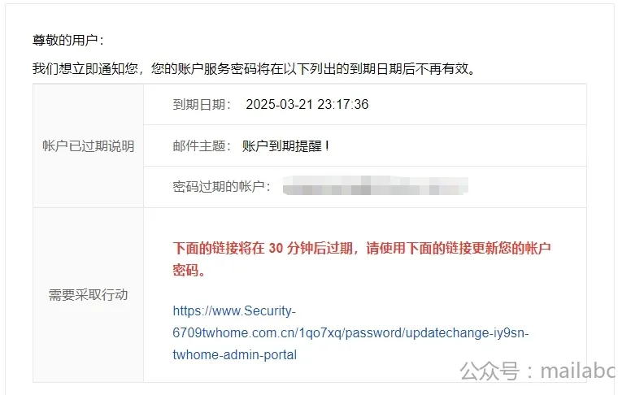Select the expiry date value 2025-03-21 23:17:36
618x395 pixels.
[307, 104]
